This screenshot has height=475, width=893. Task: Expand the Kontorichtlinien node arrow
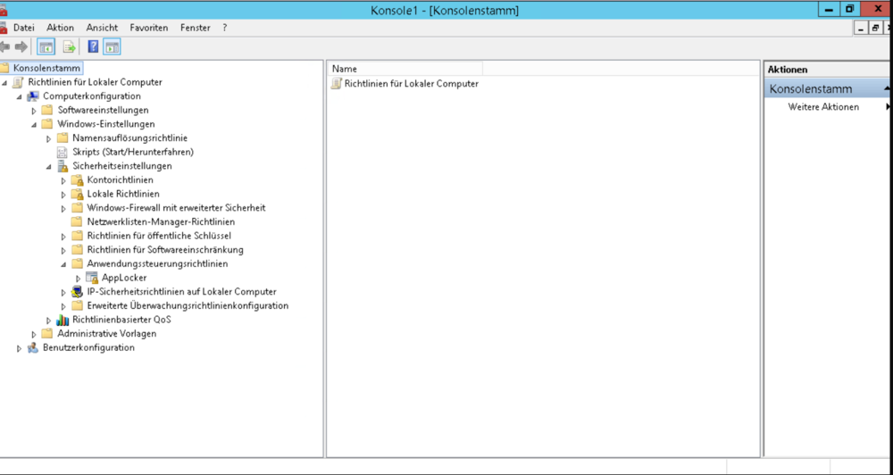click(x=63, y=180)
